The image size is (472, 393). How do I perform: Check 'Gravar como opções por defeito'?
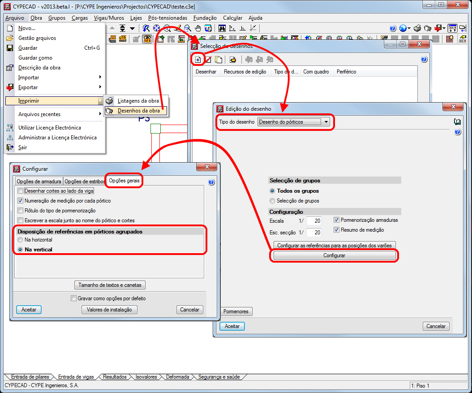[73, 298]
